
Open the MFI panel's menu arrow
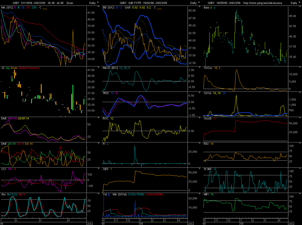(300, 194)
